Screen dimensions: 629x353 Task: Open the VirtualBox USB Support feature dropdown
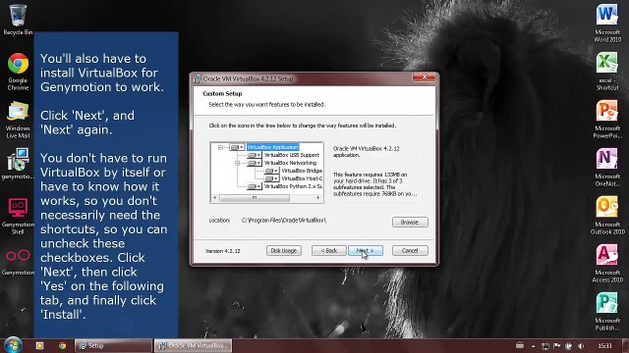[x=255, y=155]
